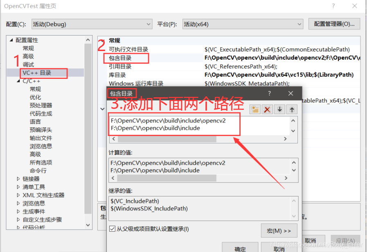367x252 pixels.
Task: Close the 包含目录 dialog
Action: tap(290, 94)
